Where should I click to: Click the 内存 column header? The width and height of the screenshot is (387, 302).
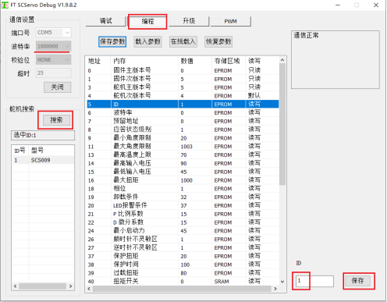(144, 61)
